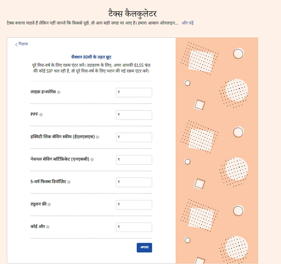281x264 pixels.
Task: Focus the 5-वर्ष फिक्स डिपॉज़िट amount field
Action: 134,182
